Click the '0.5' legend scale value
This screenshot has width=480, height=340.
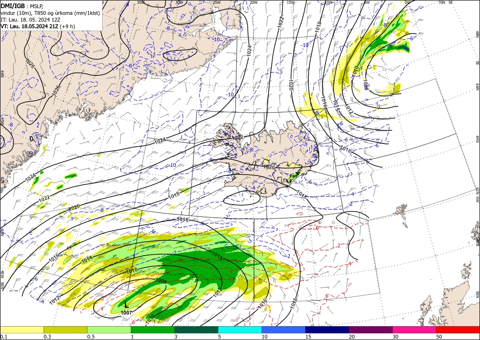(90, 337)
